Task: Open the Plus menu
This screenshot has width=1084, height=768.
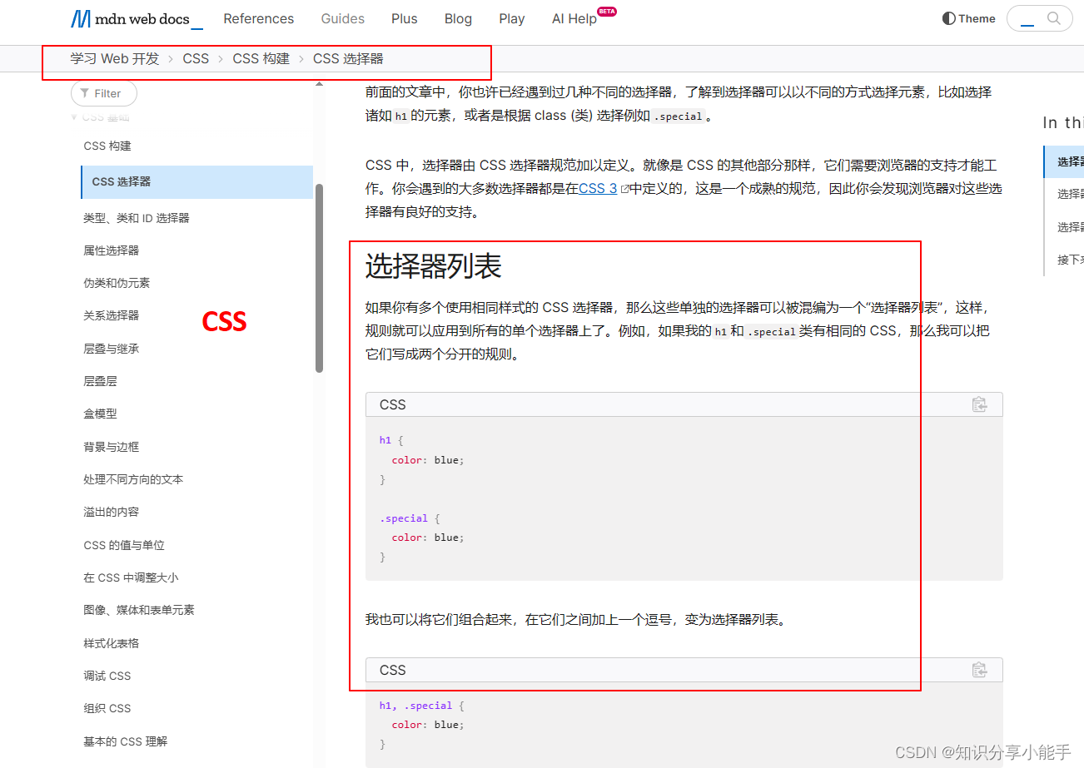Action: coord(404,18)
